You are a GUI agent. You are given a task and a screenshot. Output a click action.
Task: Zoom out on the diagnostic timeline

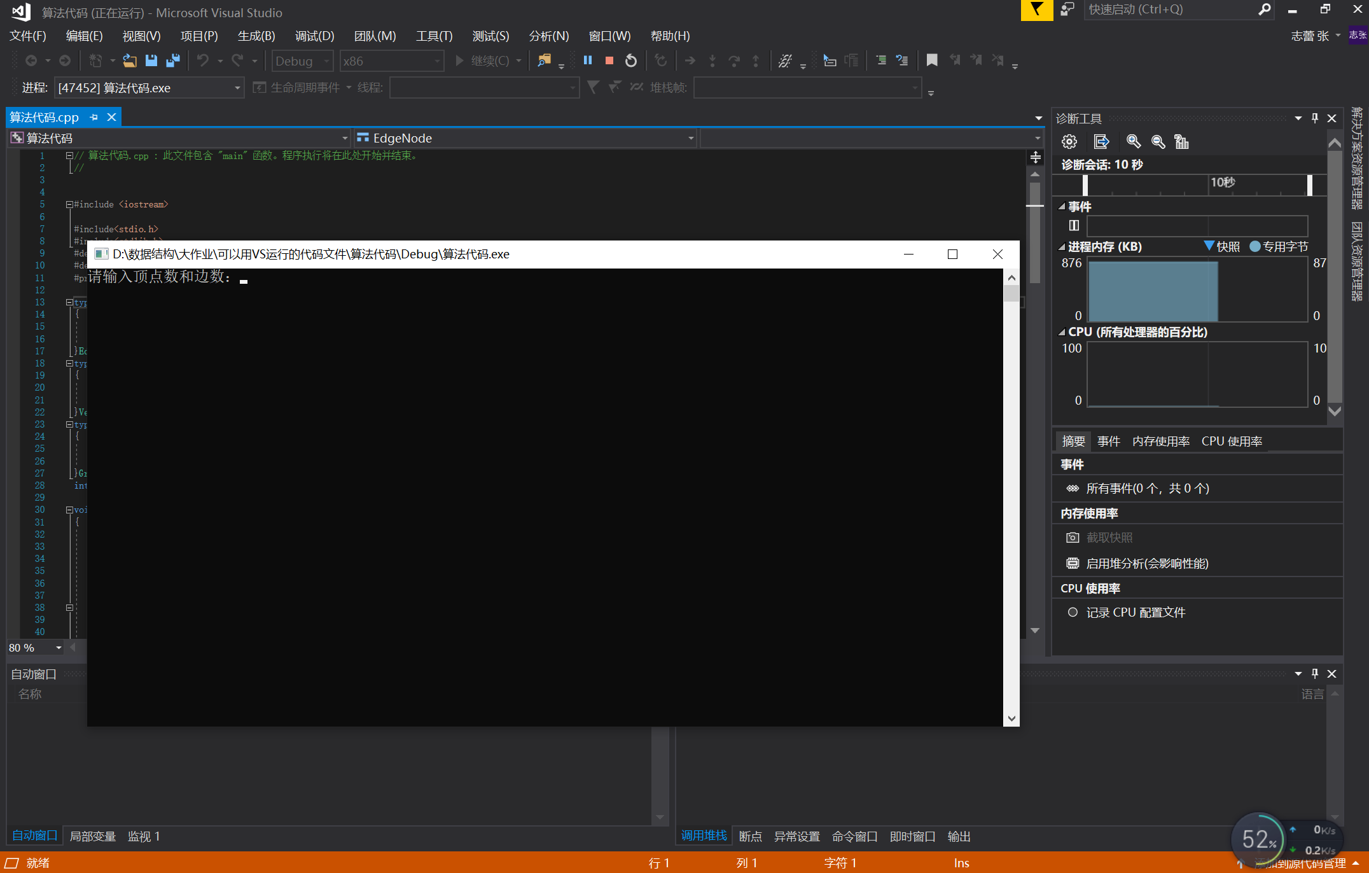click(x=1158, y=141)
